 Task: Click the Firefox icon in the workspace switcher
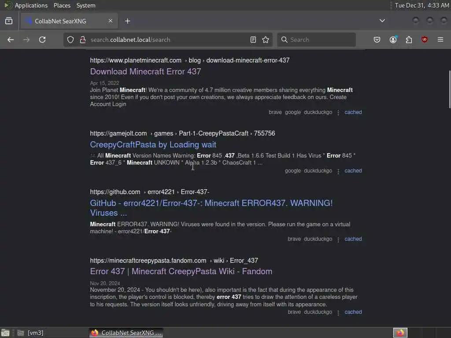click(400, 333)
